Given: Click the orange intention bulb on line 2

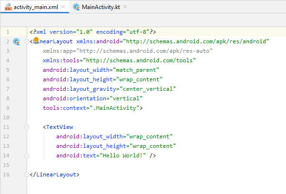Looking at the screenshot, I should click(36, 39).
